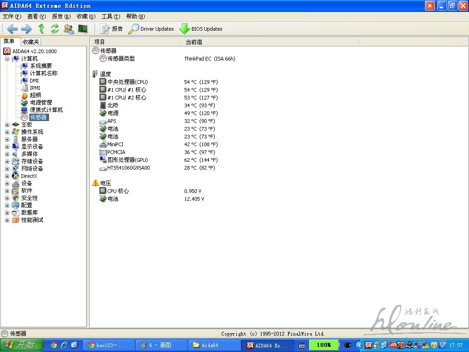Select the 北桥 temperature row

click(113, 105)
